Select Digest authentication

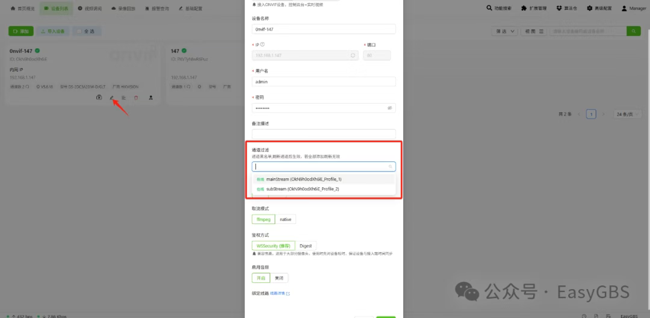[306, 246]
